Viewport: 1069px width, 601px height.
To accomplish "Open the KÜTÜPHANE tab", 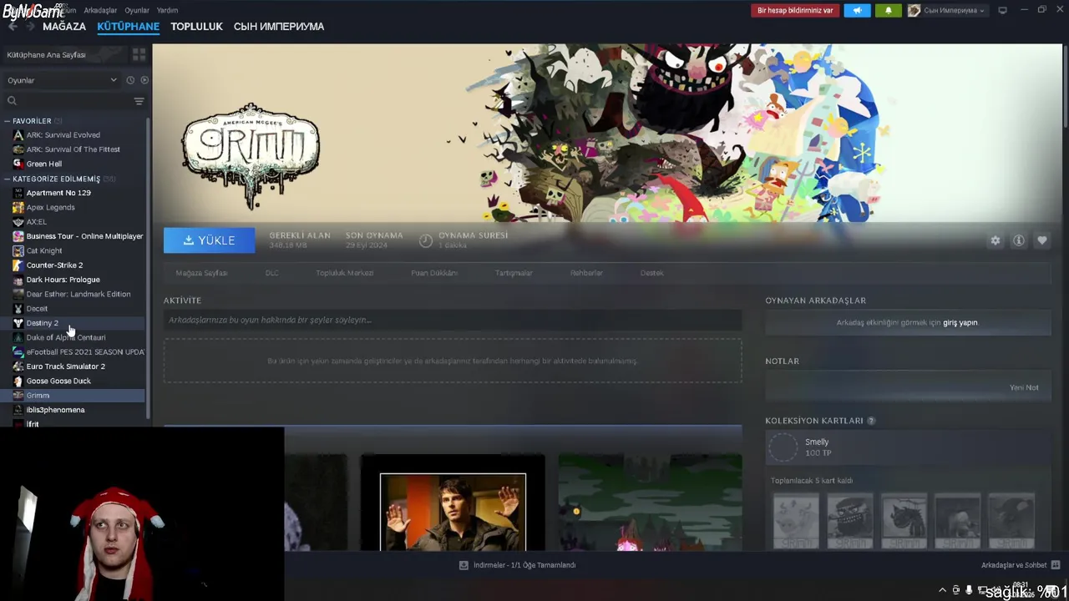I will coord(128,27).
